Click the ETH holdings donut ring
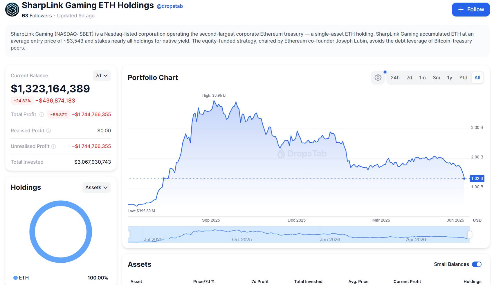This screenshot has width=494, height=285. tap(61, 203)
